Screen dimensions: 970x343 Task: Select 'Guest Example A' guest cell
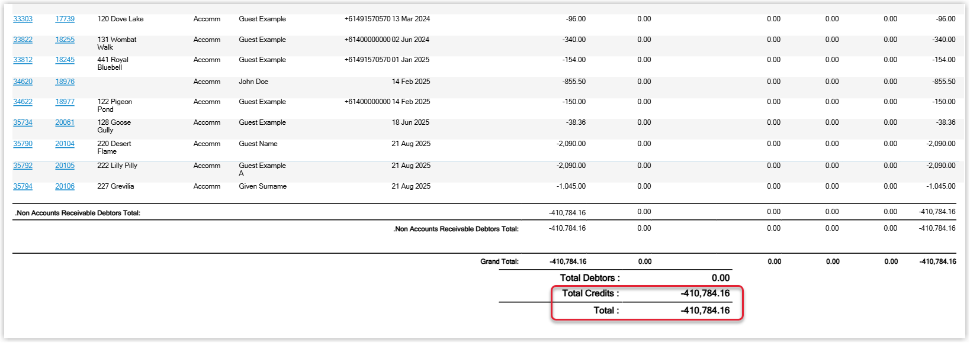click(262, 169)
